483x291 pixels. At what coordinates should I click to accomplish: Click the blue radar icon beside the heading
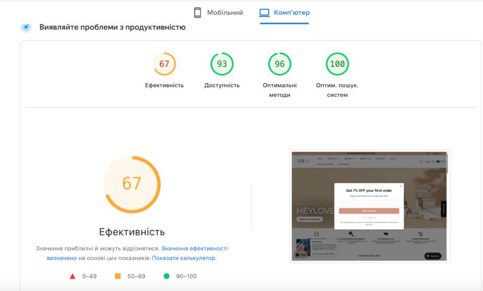(26, 27)
